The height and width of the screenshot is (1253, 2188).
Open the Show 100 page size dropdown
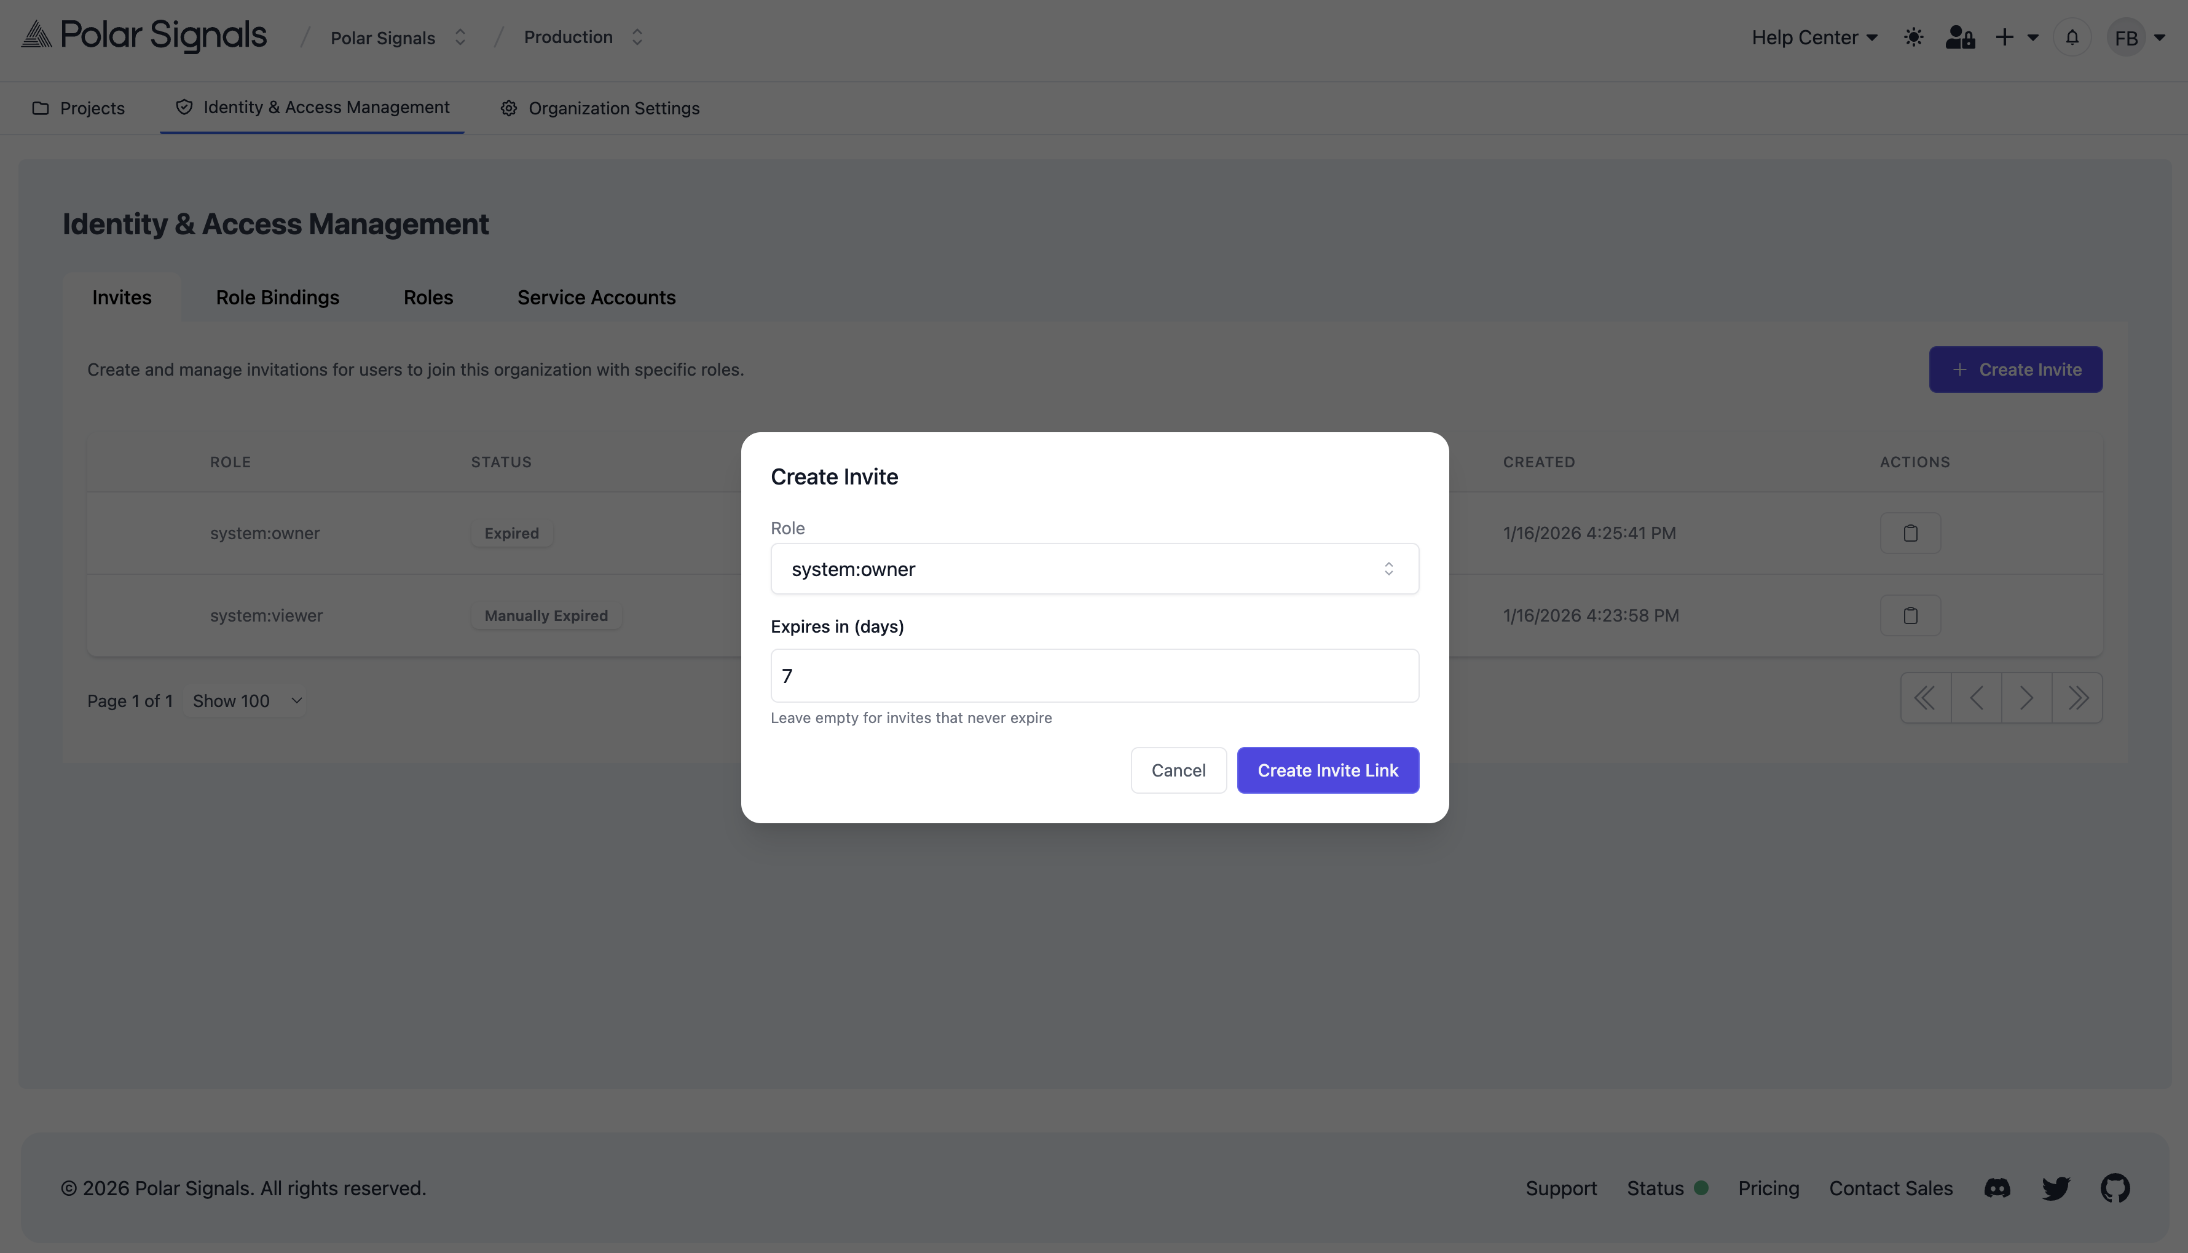pyautogui.click(x=245, y=700)
